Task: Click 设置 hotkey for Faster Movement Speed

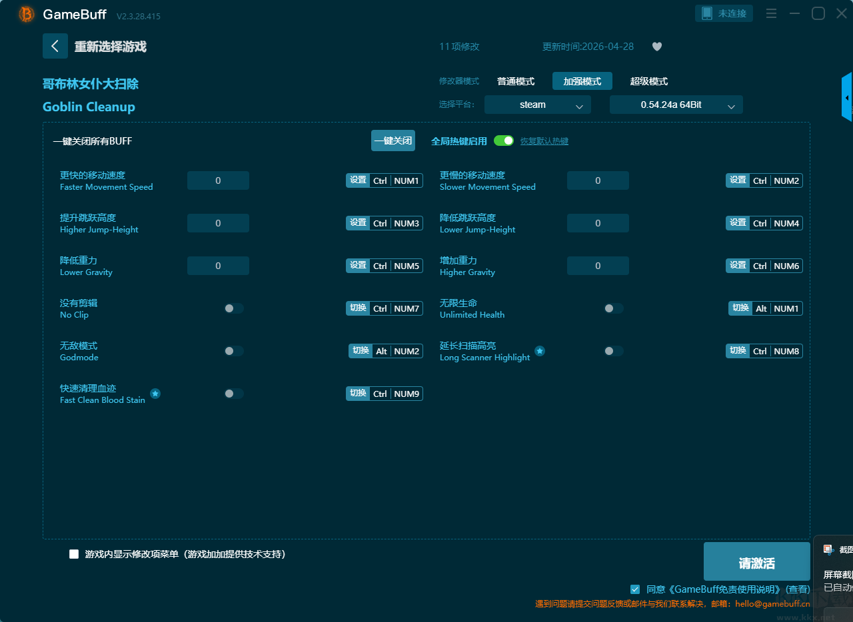Action: (358, 180)
